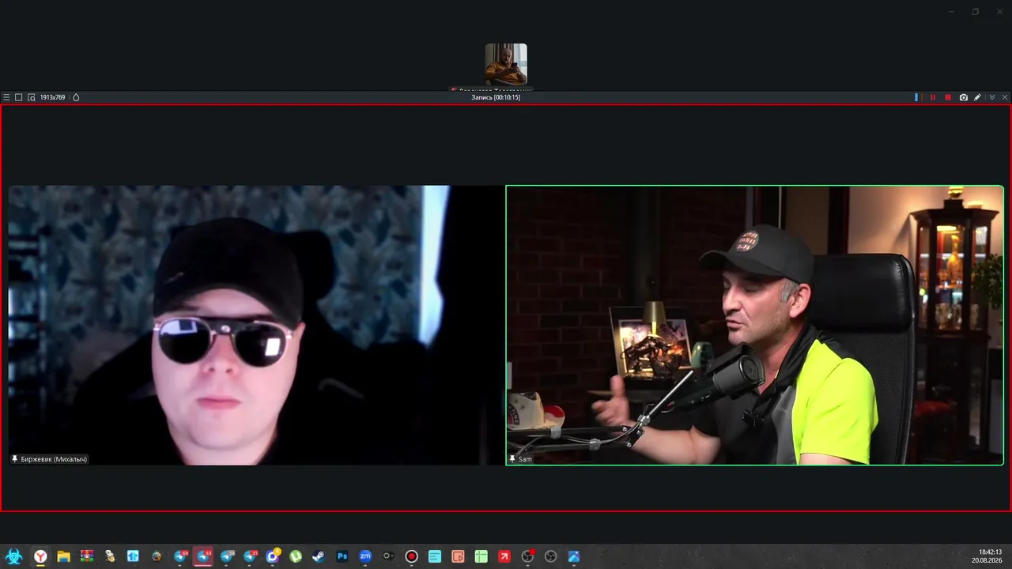
Task: Click the region search magnifier icon
Action: (32, 97)
